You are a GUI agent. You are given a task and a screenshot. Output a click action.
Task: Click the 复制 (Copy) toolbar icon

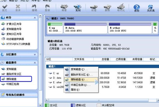(x=78, y=8)
